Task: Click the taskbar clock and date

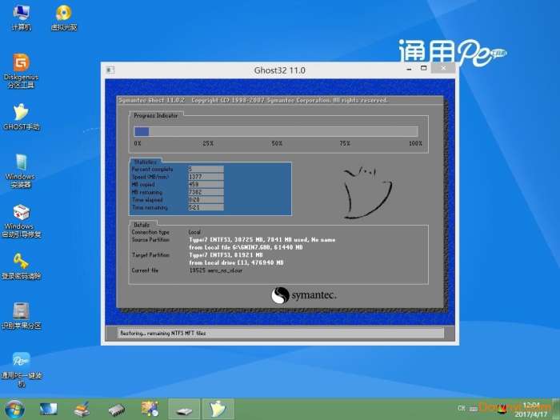Action: coord(531,410)
